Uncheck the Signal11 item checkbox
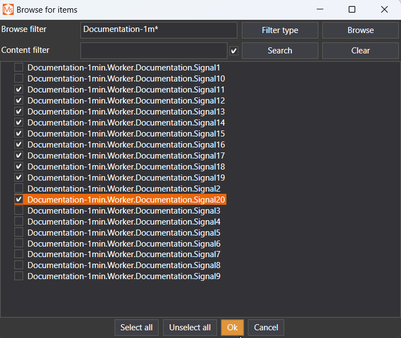 19,90
